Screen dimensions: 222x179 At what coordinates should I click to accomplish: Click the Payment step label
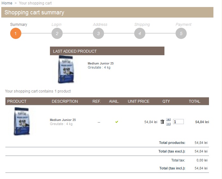[x=184, y=25]
